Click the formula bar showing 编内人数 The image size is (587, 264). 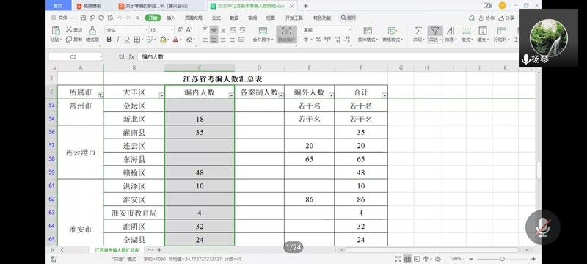pos(329,56)
